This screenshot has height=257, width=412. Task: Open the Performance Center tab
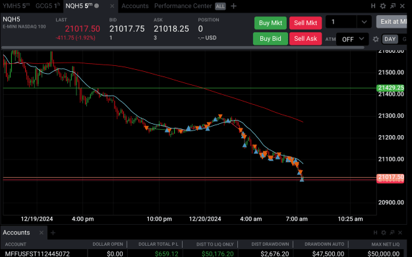point(183,6)
